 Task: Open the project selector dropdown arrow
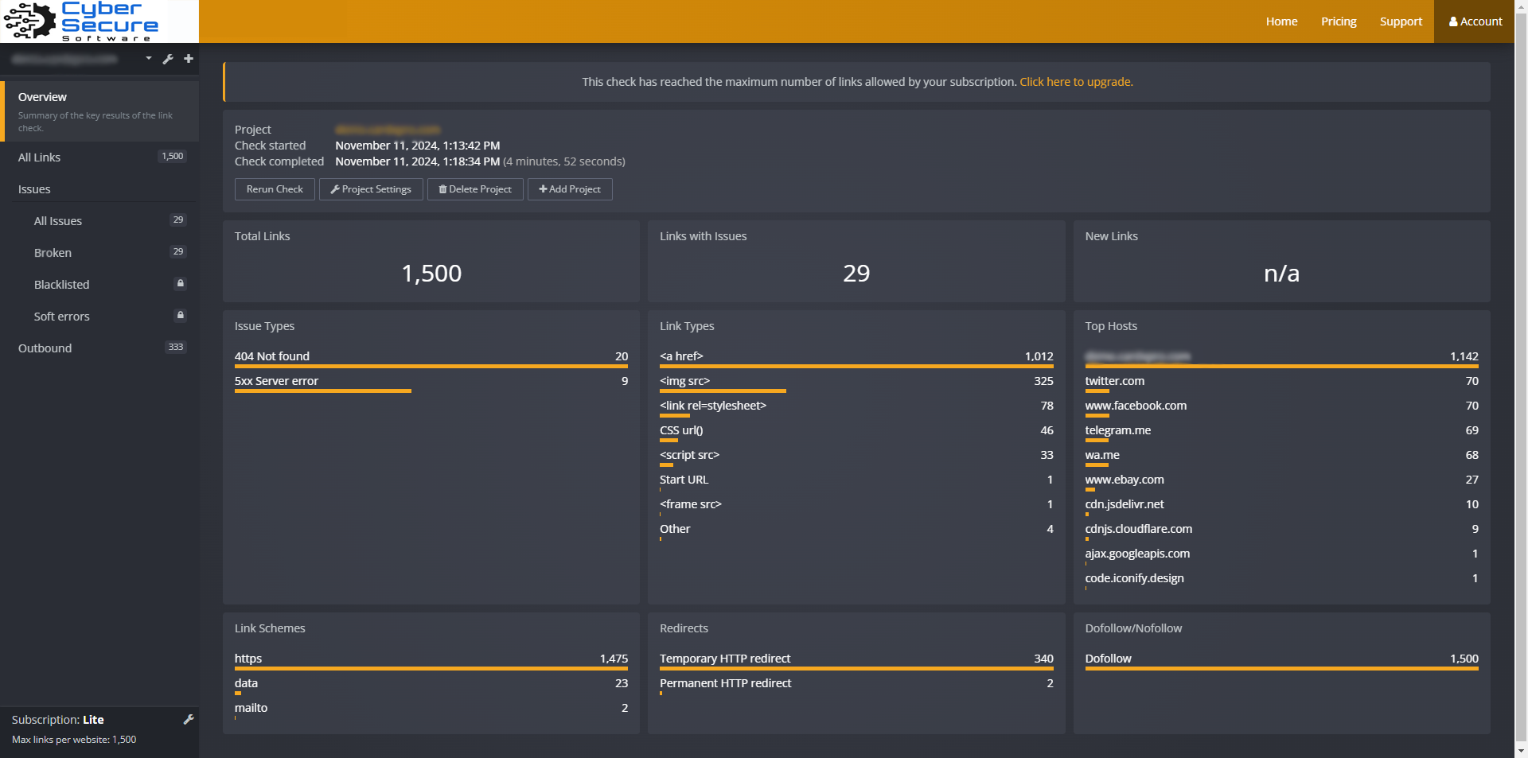point(149,58)
